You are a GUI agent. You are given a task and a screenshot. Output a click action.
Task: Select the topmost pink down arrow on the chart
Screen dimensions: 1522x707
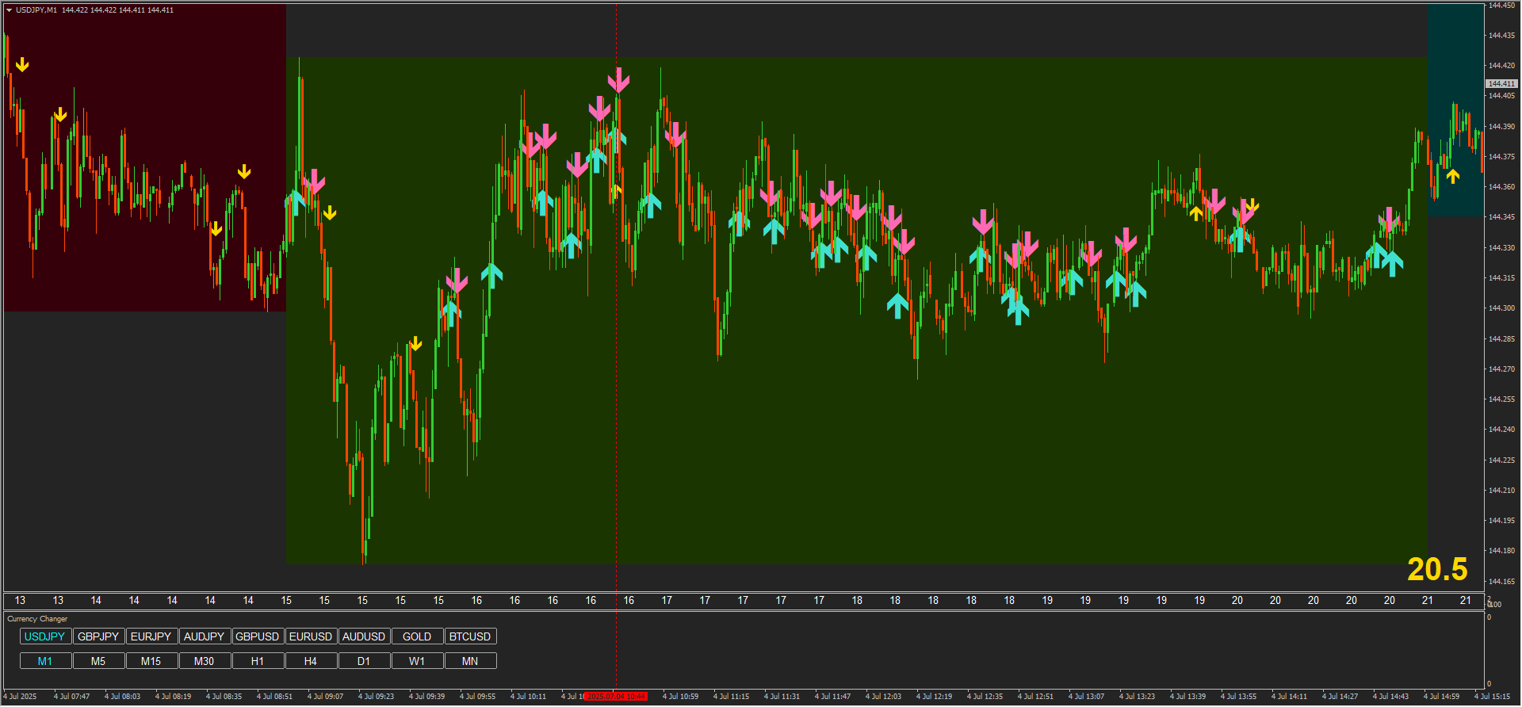click(x=618, y=79)
